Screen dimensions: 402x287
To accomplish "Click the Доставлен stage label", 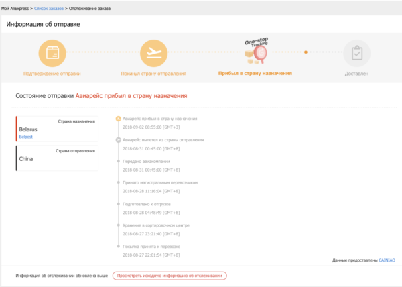I will point(356,74).
